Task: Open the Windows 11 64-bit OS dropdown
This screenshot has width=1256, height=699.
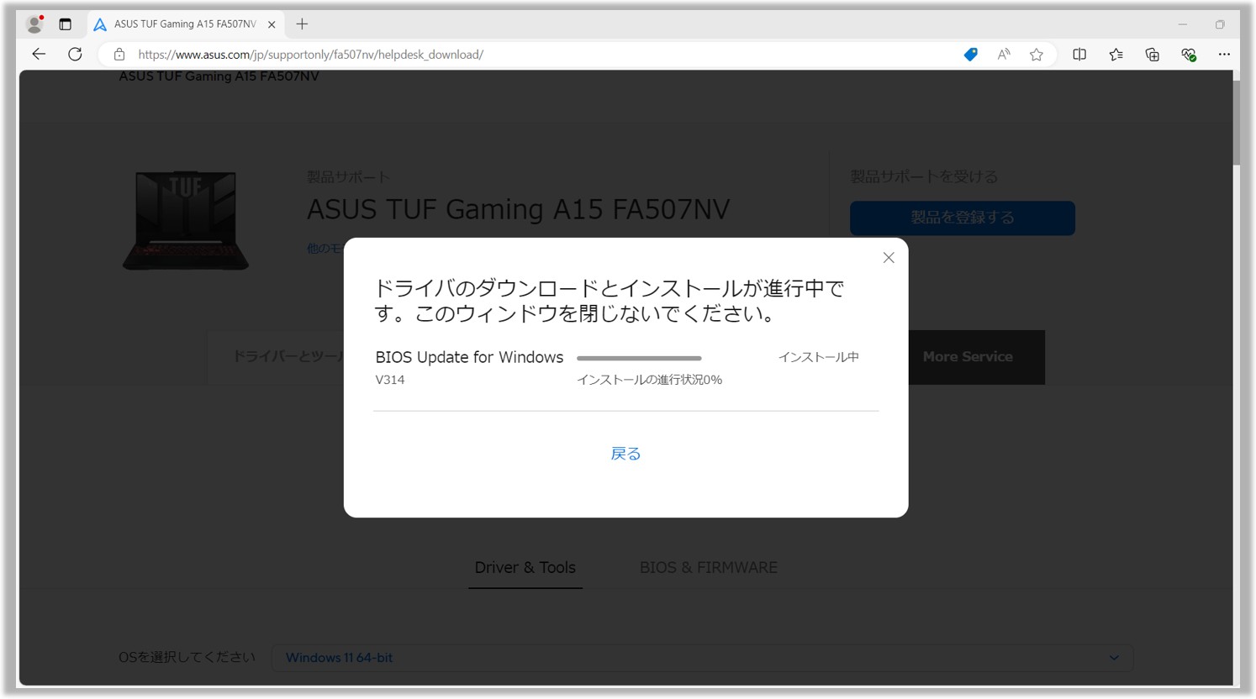Action: click(x=702, y=658)
